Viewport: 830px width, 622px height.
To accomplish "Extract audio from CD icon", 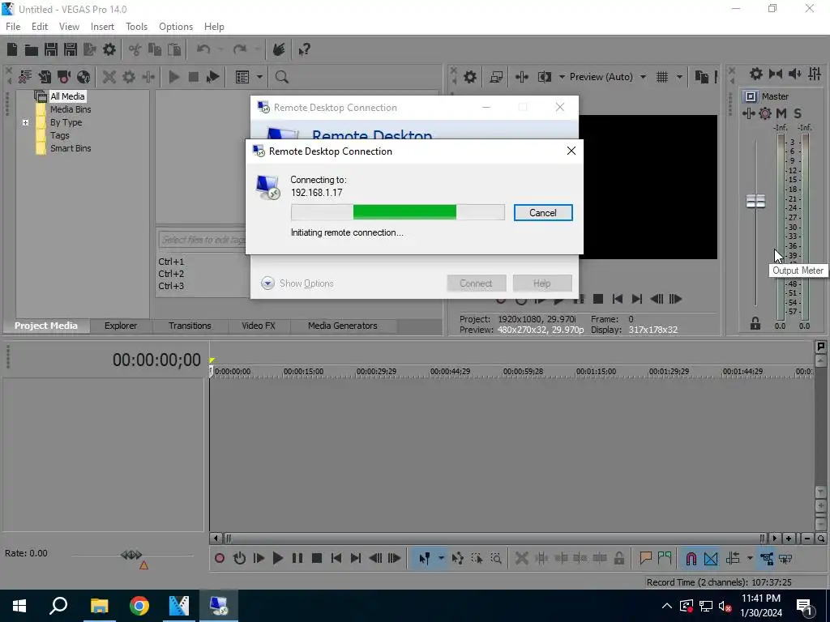I will point(83,77).
